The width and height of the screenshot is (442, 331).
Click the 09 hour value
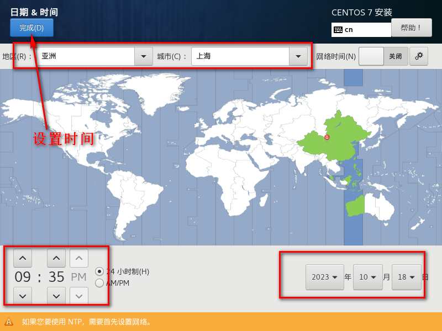coord(23,277)
